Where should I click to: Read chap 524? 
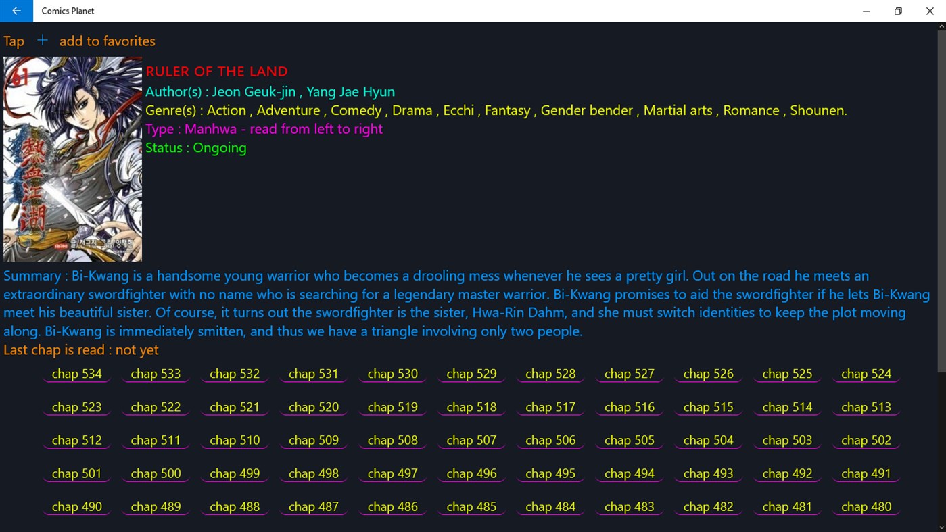[866, 374]
